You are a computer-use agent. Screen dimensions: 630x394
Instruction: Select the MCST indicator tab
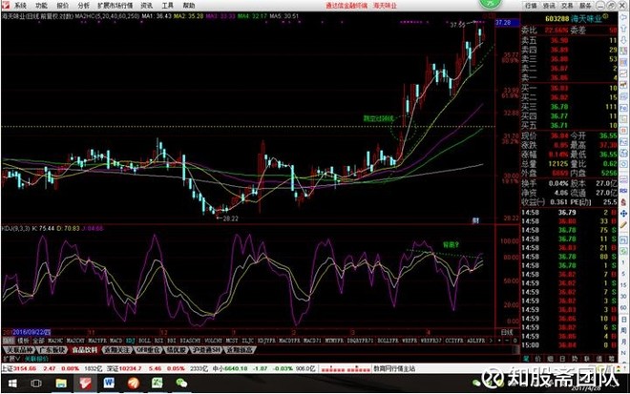click(232, 341)
